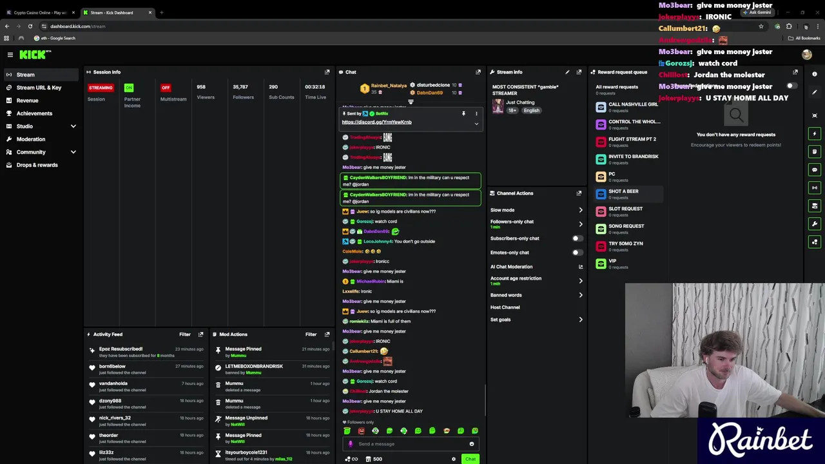Expand the Community sidebar section

point(73,152)
